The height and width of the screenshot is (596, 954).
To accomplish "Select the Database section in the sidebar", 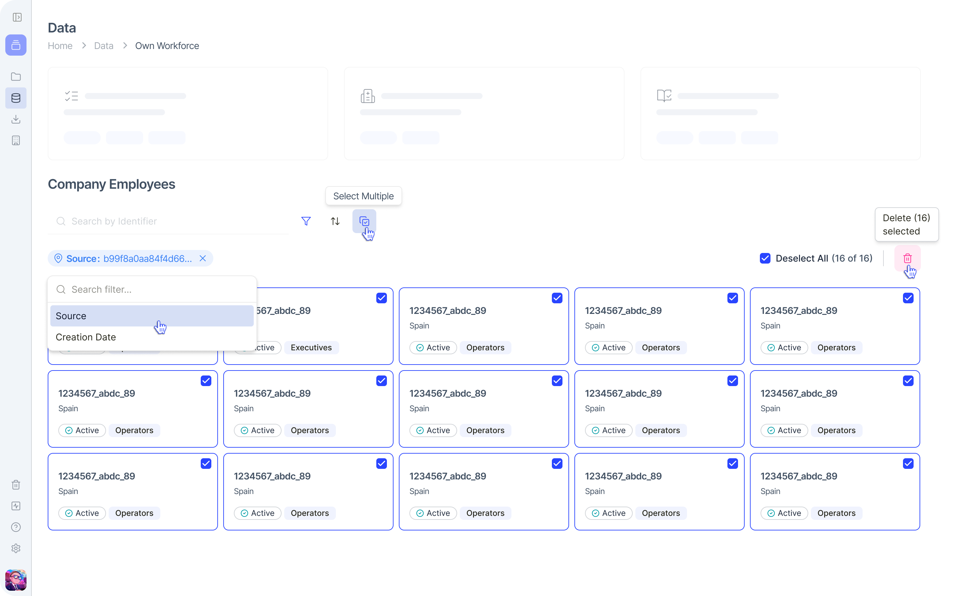I will click(x=16, y=98).
